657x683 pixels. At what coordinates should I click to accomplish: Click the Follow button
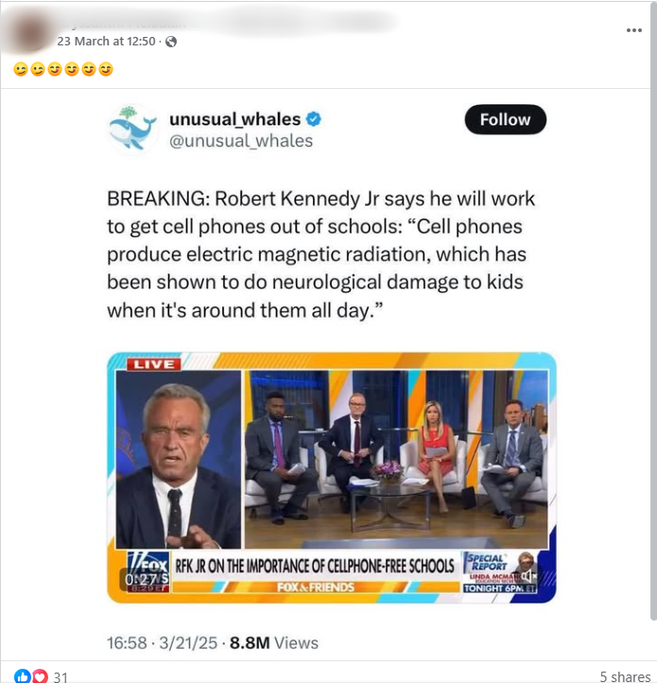(x=505, y=119)
